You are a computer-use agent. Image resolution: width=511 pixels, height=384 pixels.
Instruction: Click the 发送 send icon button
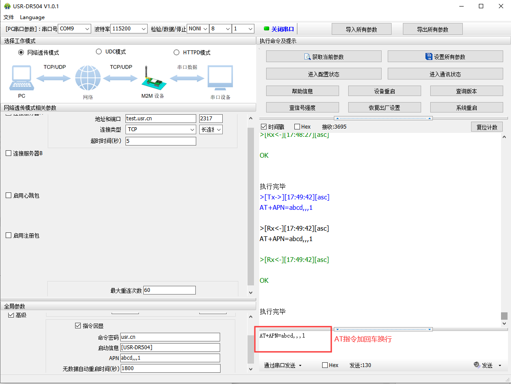(483, 365)
